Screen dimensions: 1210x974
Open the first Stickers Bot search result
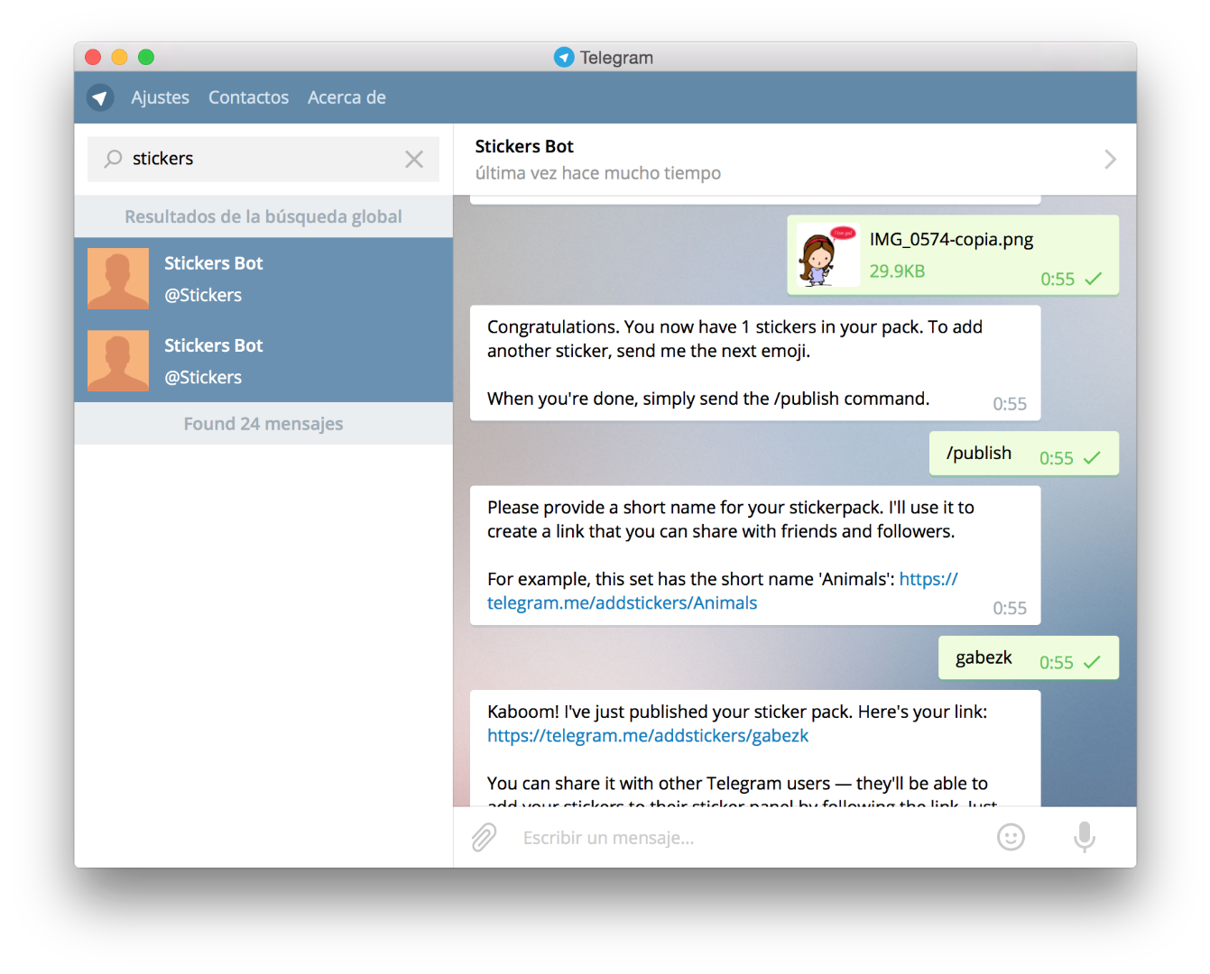click(x=263, y=279)
